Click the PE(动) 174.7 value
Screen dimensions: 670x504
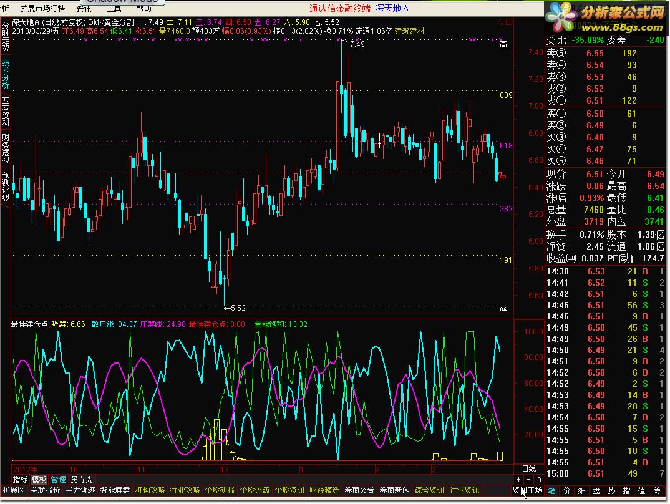pos(653,258)
